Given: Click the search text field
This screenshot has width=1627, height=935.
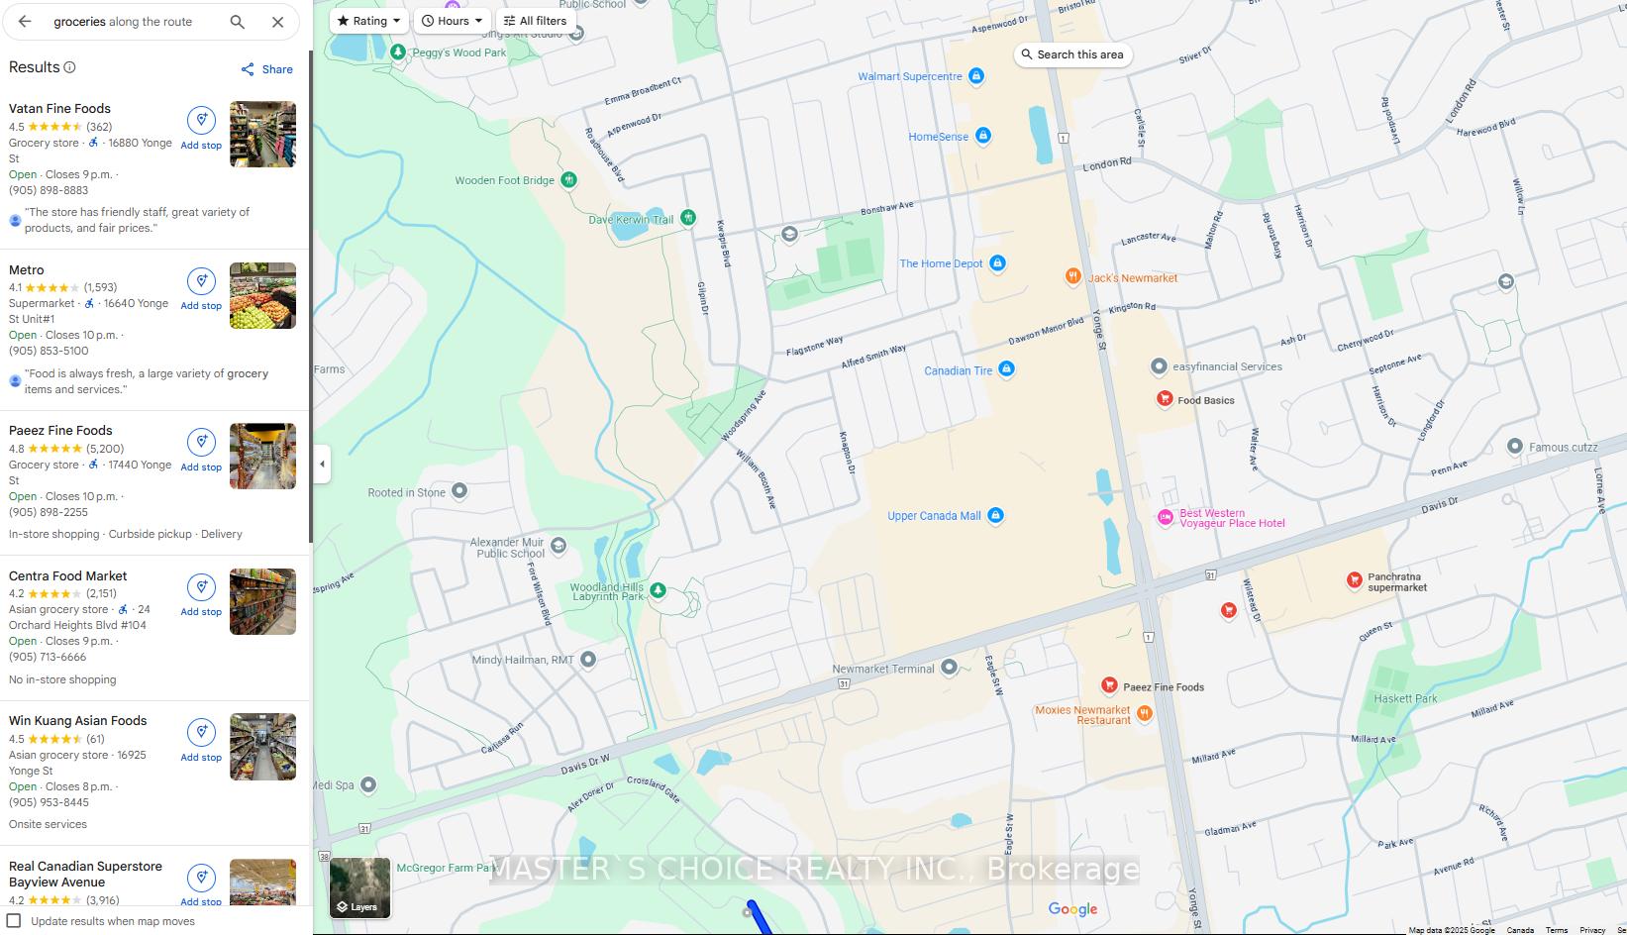Looking at the screenshot, I should click(132, 21).
